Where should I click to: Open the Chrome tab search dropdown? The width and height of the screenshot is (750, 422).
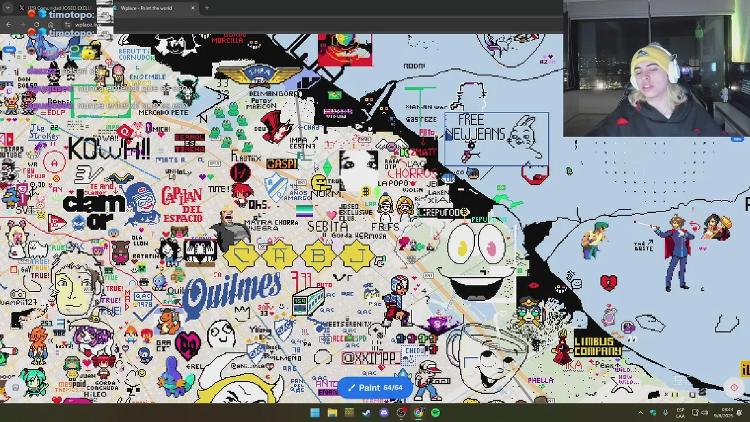click(x=8, y=8)
